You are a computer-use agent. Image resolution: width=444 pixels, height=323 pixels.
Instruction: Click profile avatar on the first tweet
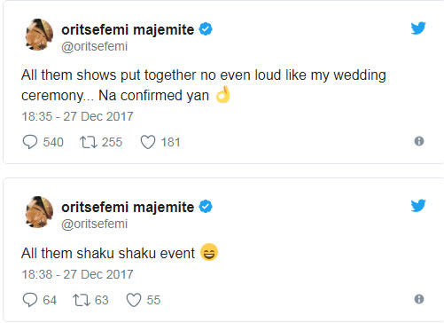click(39, 35)
